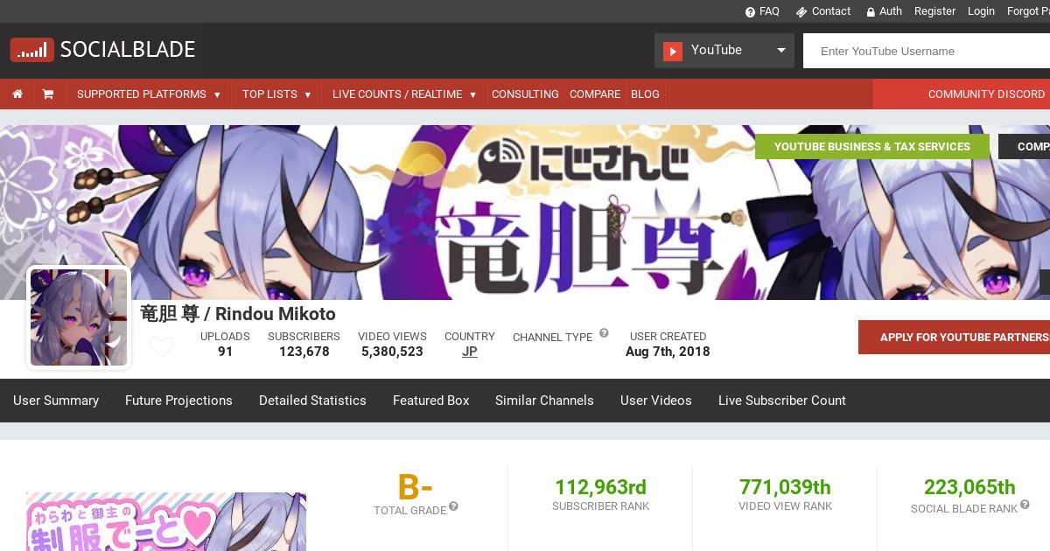The image size is (1050, 551).
Task: Click the Contact tag icon
Action: pyautogui.click(x=801, y=11)
